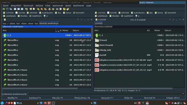Click the right panel go-home ~ button

coord(180,20)
